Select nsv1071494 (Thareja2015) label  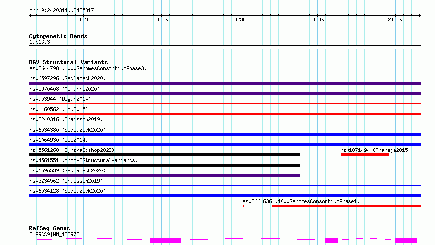click(375, 150)
